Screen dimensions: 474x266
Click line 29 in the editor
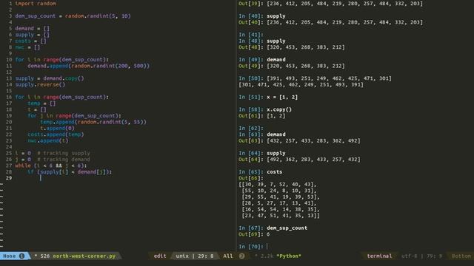(x=118, y=178)
